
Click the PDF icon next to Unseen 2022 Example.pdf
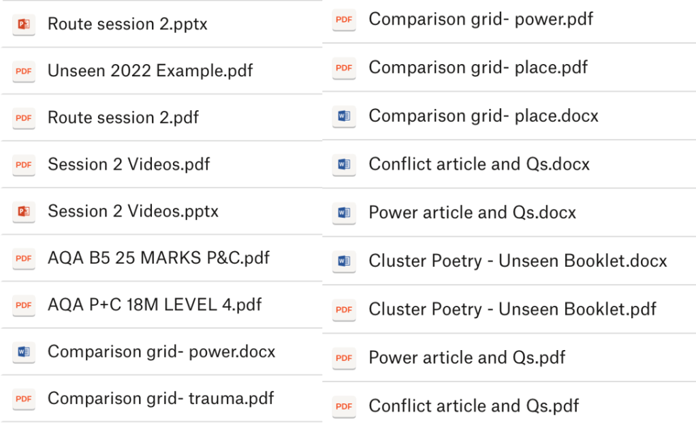[24, 71]
